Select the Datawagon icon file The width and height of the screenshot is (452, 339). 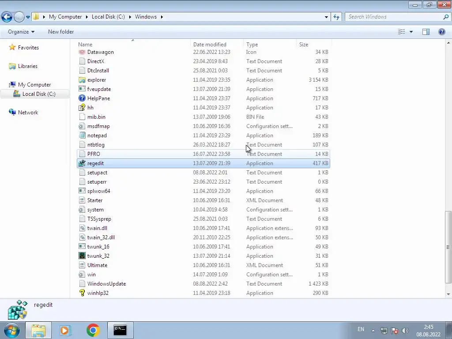click(82, 52)
